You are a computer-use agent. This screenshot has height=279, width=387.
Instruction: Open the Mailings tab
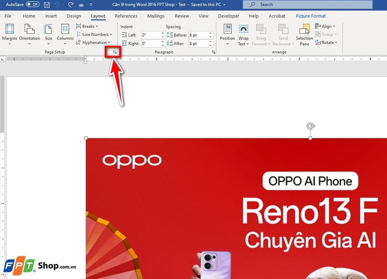[x=156, y=16]
